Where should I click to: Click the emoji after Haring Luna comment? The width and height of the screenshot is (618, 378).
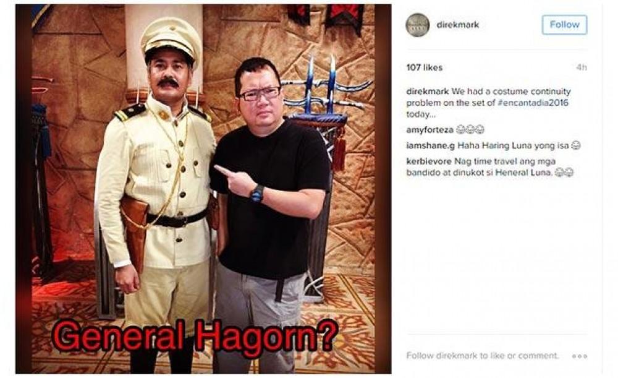576,145
